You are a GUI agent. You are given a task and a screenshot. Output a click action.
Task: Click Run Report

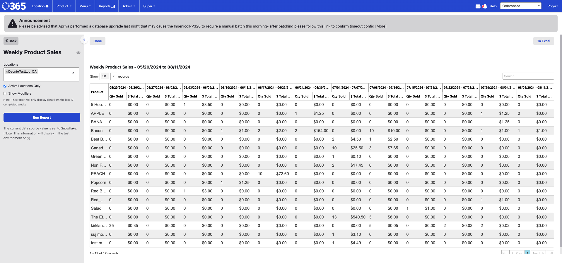tap(42, 117)
